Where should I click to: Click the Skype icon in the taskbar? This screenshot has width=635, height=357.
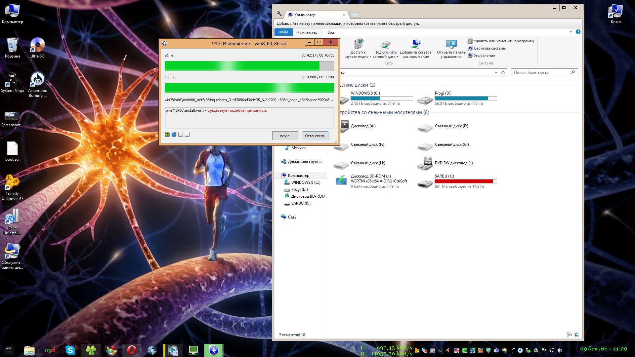click(x=70, y=350)
